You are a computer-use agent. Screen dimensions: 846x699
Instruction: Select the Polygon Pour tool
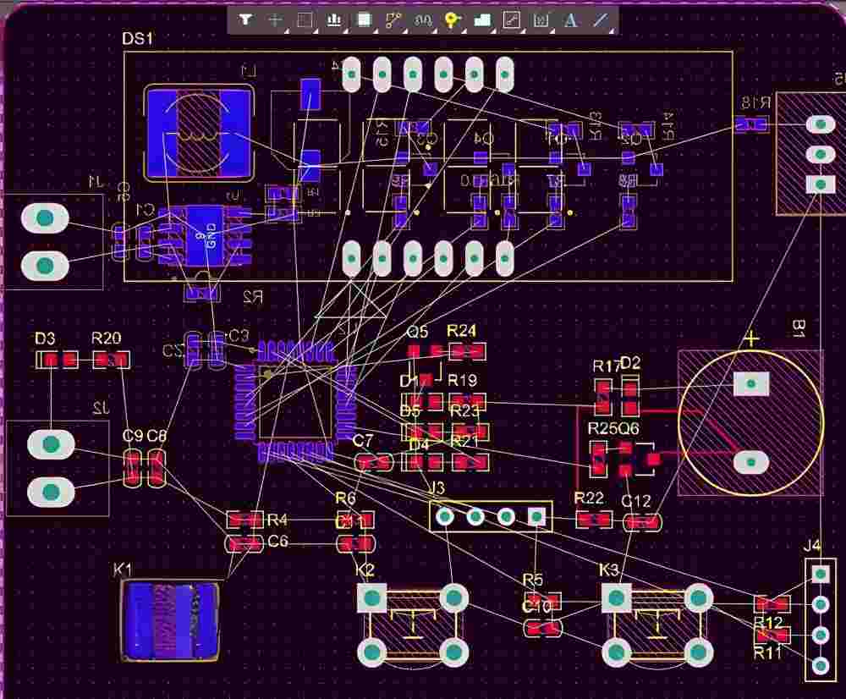pos(482,20)
